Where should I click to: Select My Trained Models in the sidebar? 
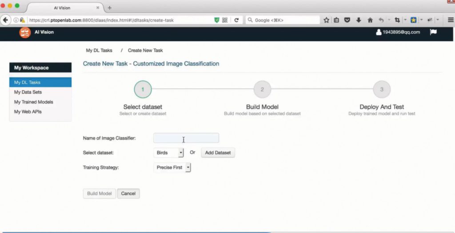pos(33,102)
